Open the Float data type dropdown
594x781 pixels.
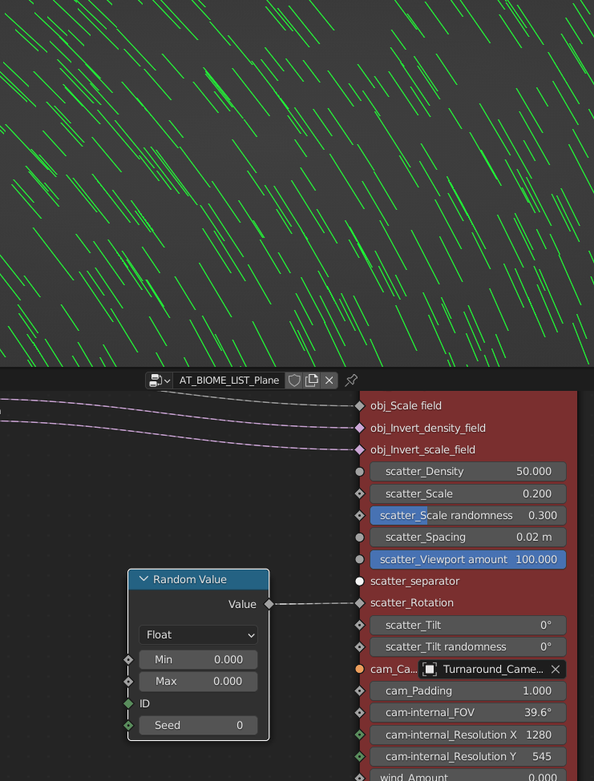198,635
